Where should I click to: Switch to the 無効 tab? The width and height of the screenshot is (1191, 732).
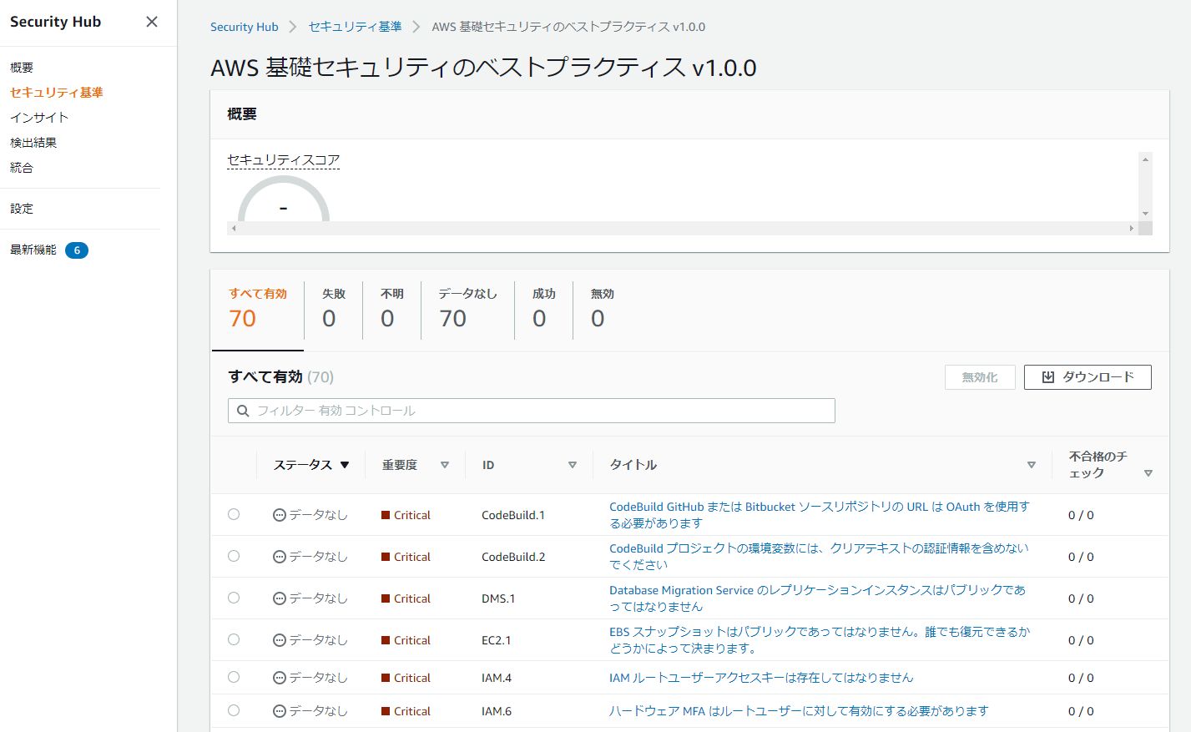click(603, 309)
